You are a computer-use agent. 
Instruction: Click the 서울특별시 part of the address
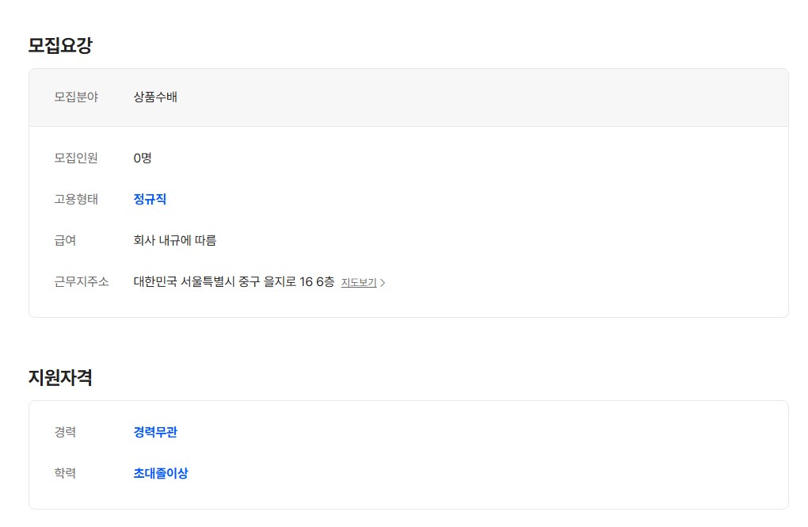[x=208, y=281]
